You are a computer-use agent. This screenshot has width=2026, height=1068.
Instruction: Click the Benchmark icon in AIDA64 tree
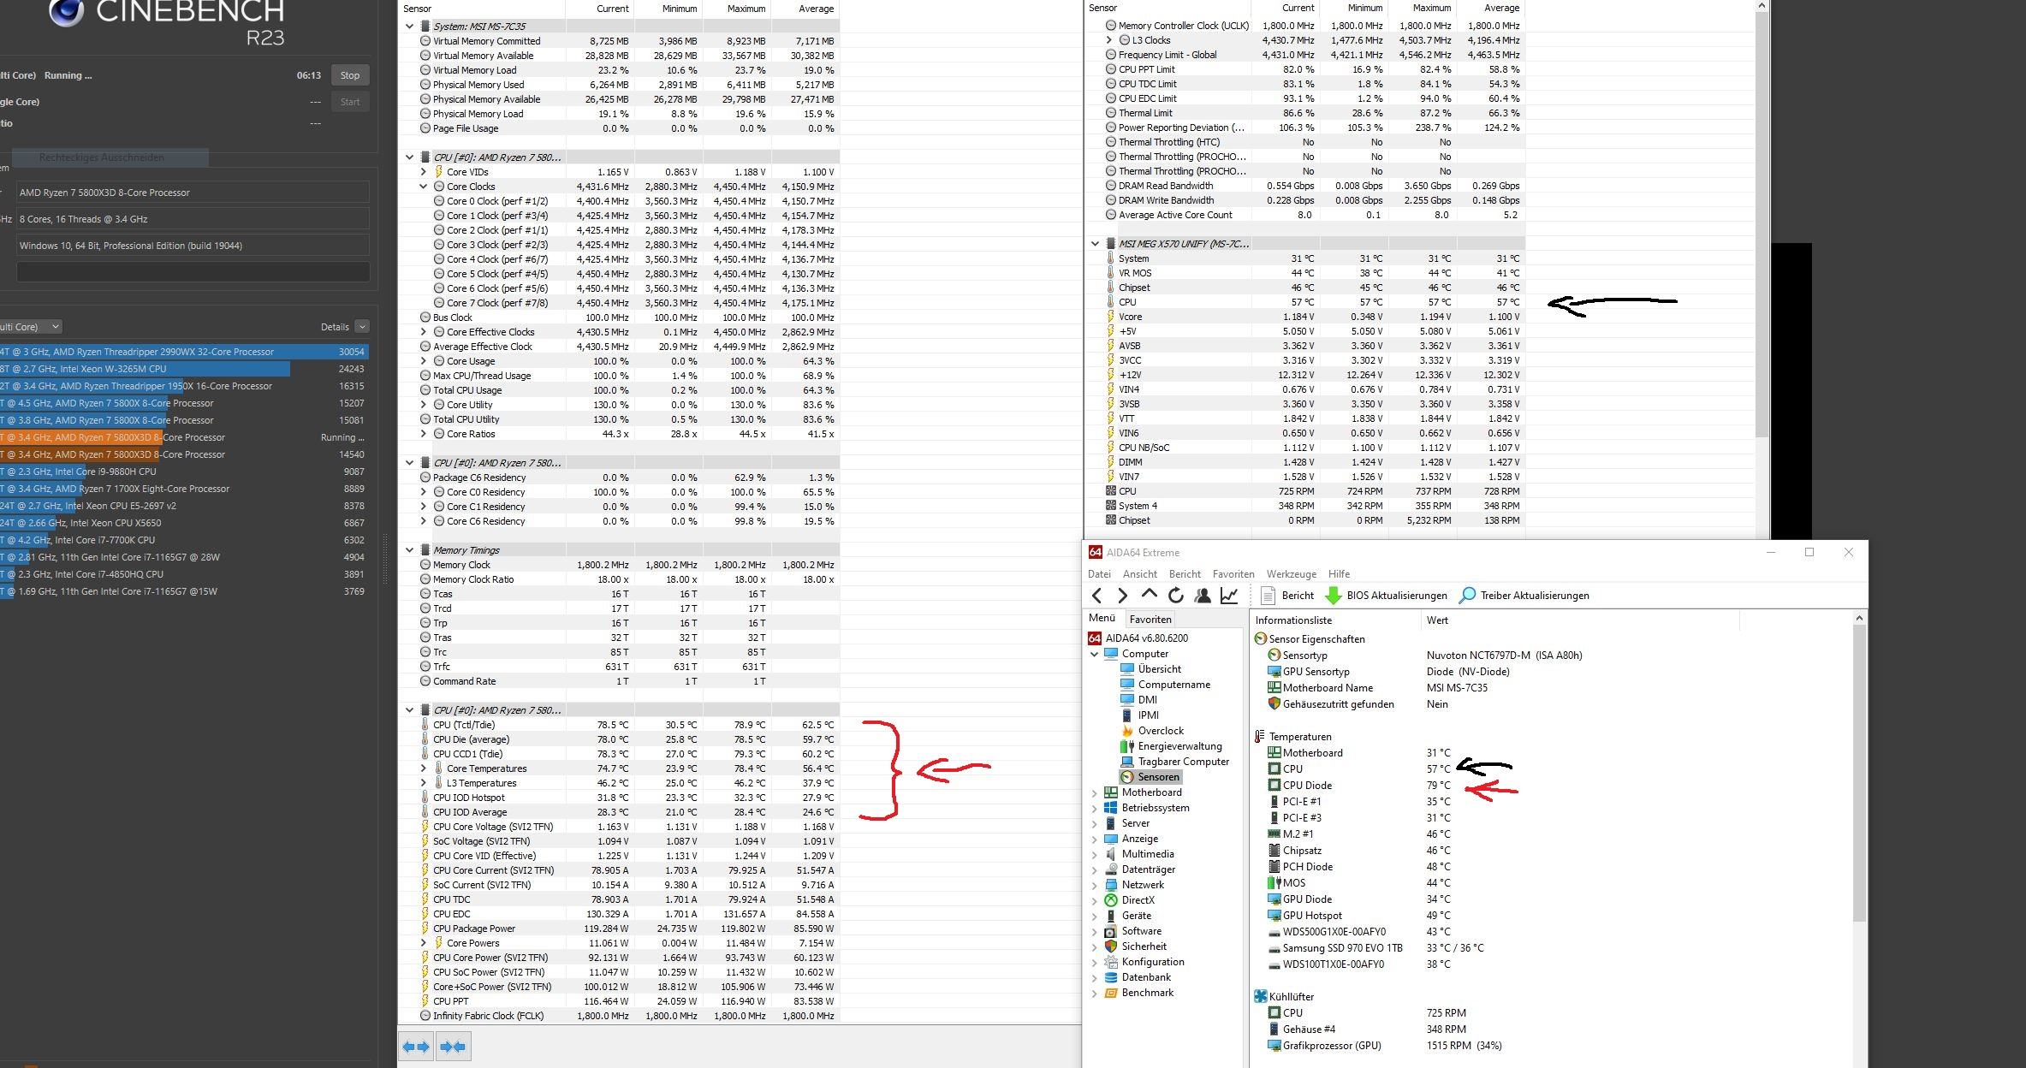tap(1111, 993)
